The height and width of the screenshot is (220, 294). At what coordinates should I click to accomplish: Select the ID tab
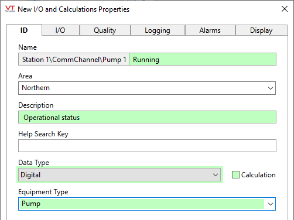(x=24, y=30)
